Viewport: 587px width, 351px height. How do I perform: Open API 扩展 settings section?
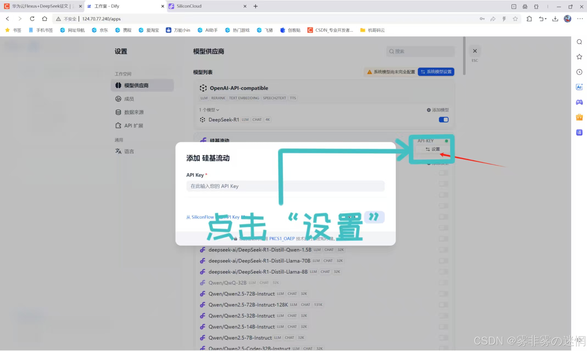pyautogui.click(x=142, y=126)
